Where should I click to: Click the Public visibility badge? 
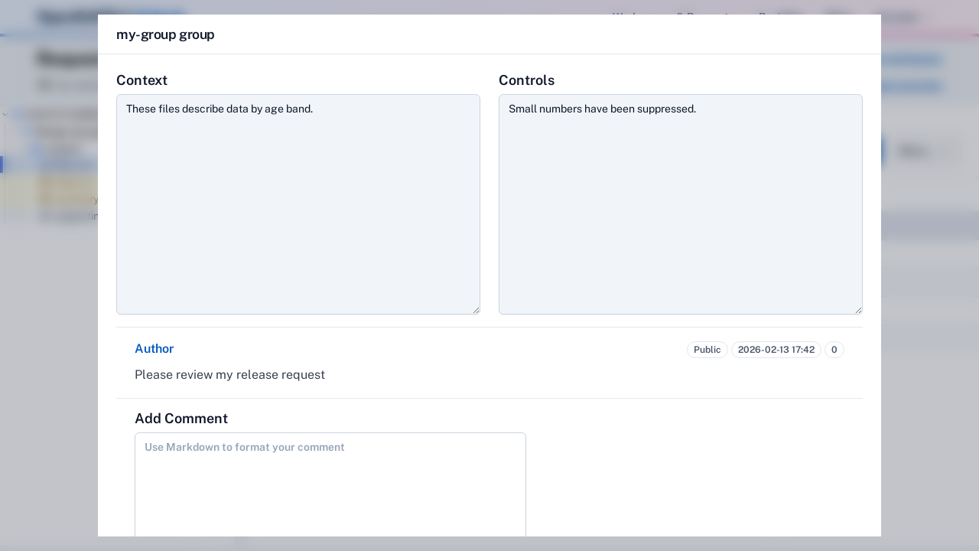[x=707, y=350]
